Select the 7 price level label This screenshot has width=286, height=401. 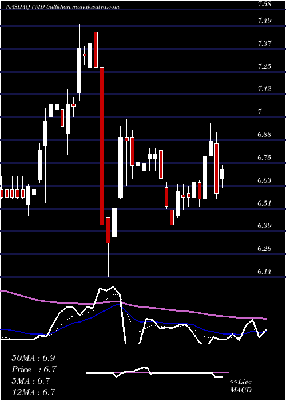tap(260, 112)
